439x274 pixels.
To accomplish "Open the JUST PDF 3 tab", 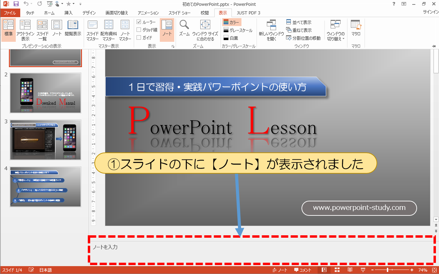I will (x=248, y=13).
